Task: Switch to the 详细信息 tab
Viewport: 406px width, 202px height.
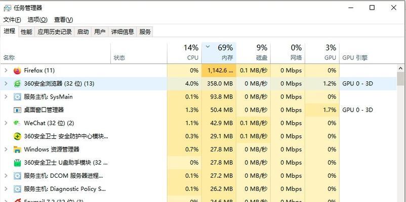Action: click(x=123, y=32)
